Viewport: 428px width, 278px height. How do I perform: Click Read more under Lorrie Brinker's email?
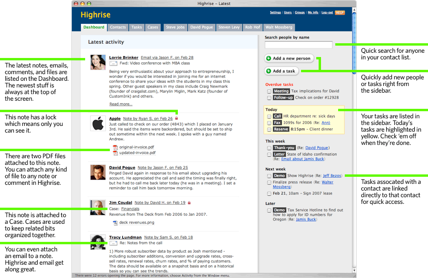coord(121,104)
